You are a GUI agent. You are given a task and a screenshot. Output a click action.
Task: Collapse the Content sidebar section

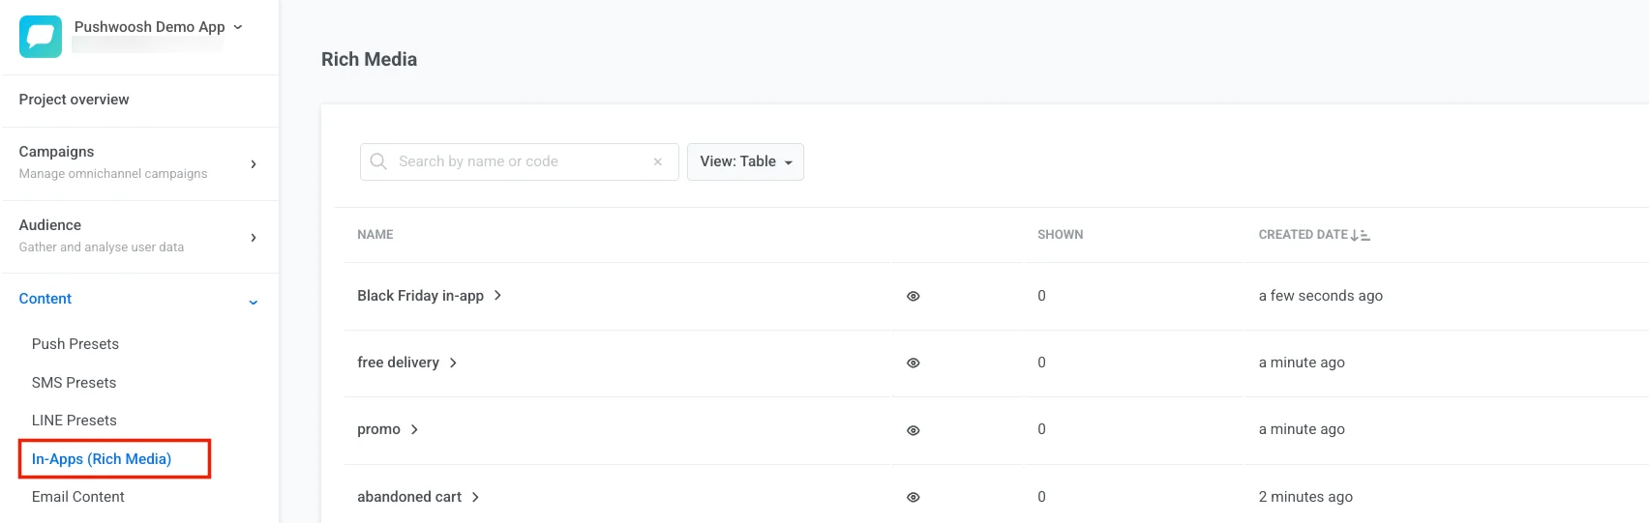pos(254,302)
